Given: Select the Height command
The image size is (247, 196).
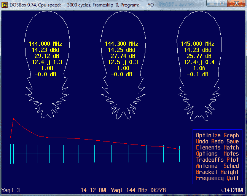Looking at the screenshot, I should (x=229, y=172).
